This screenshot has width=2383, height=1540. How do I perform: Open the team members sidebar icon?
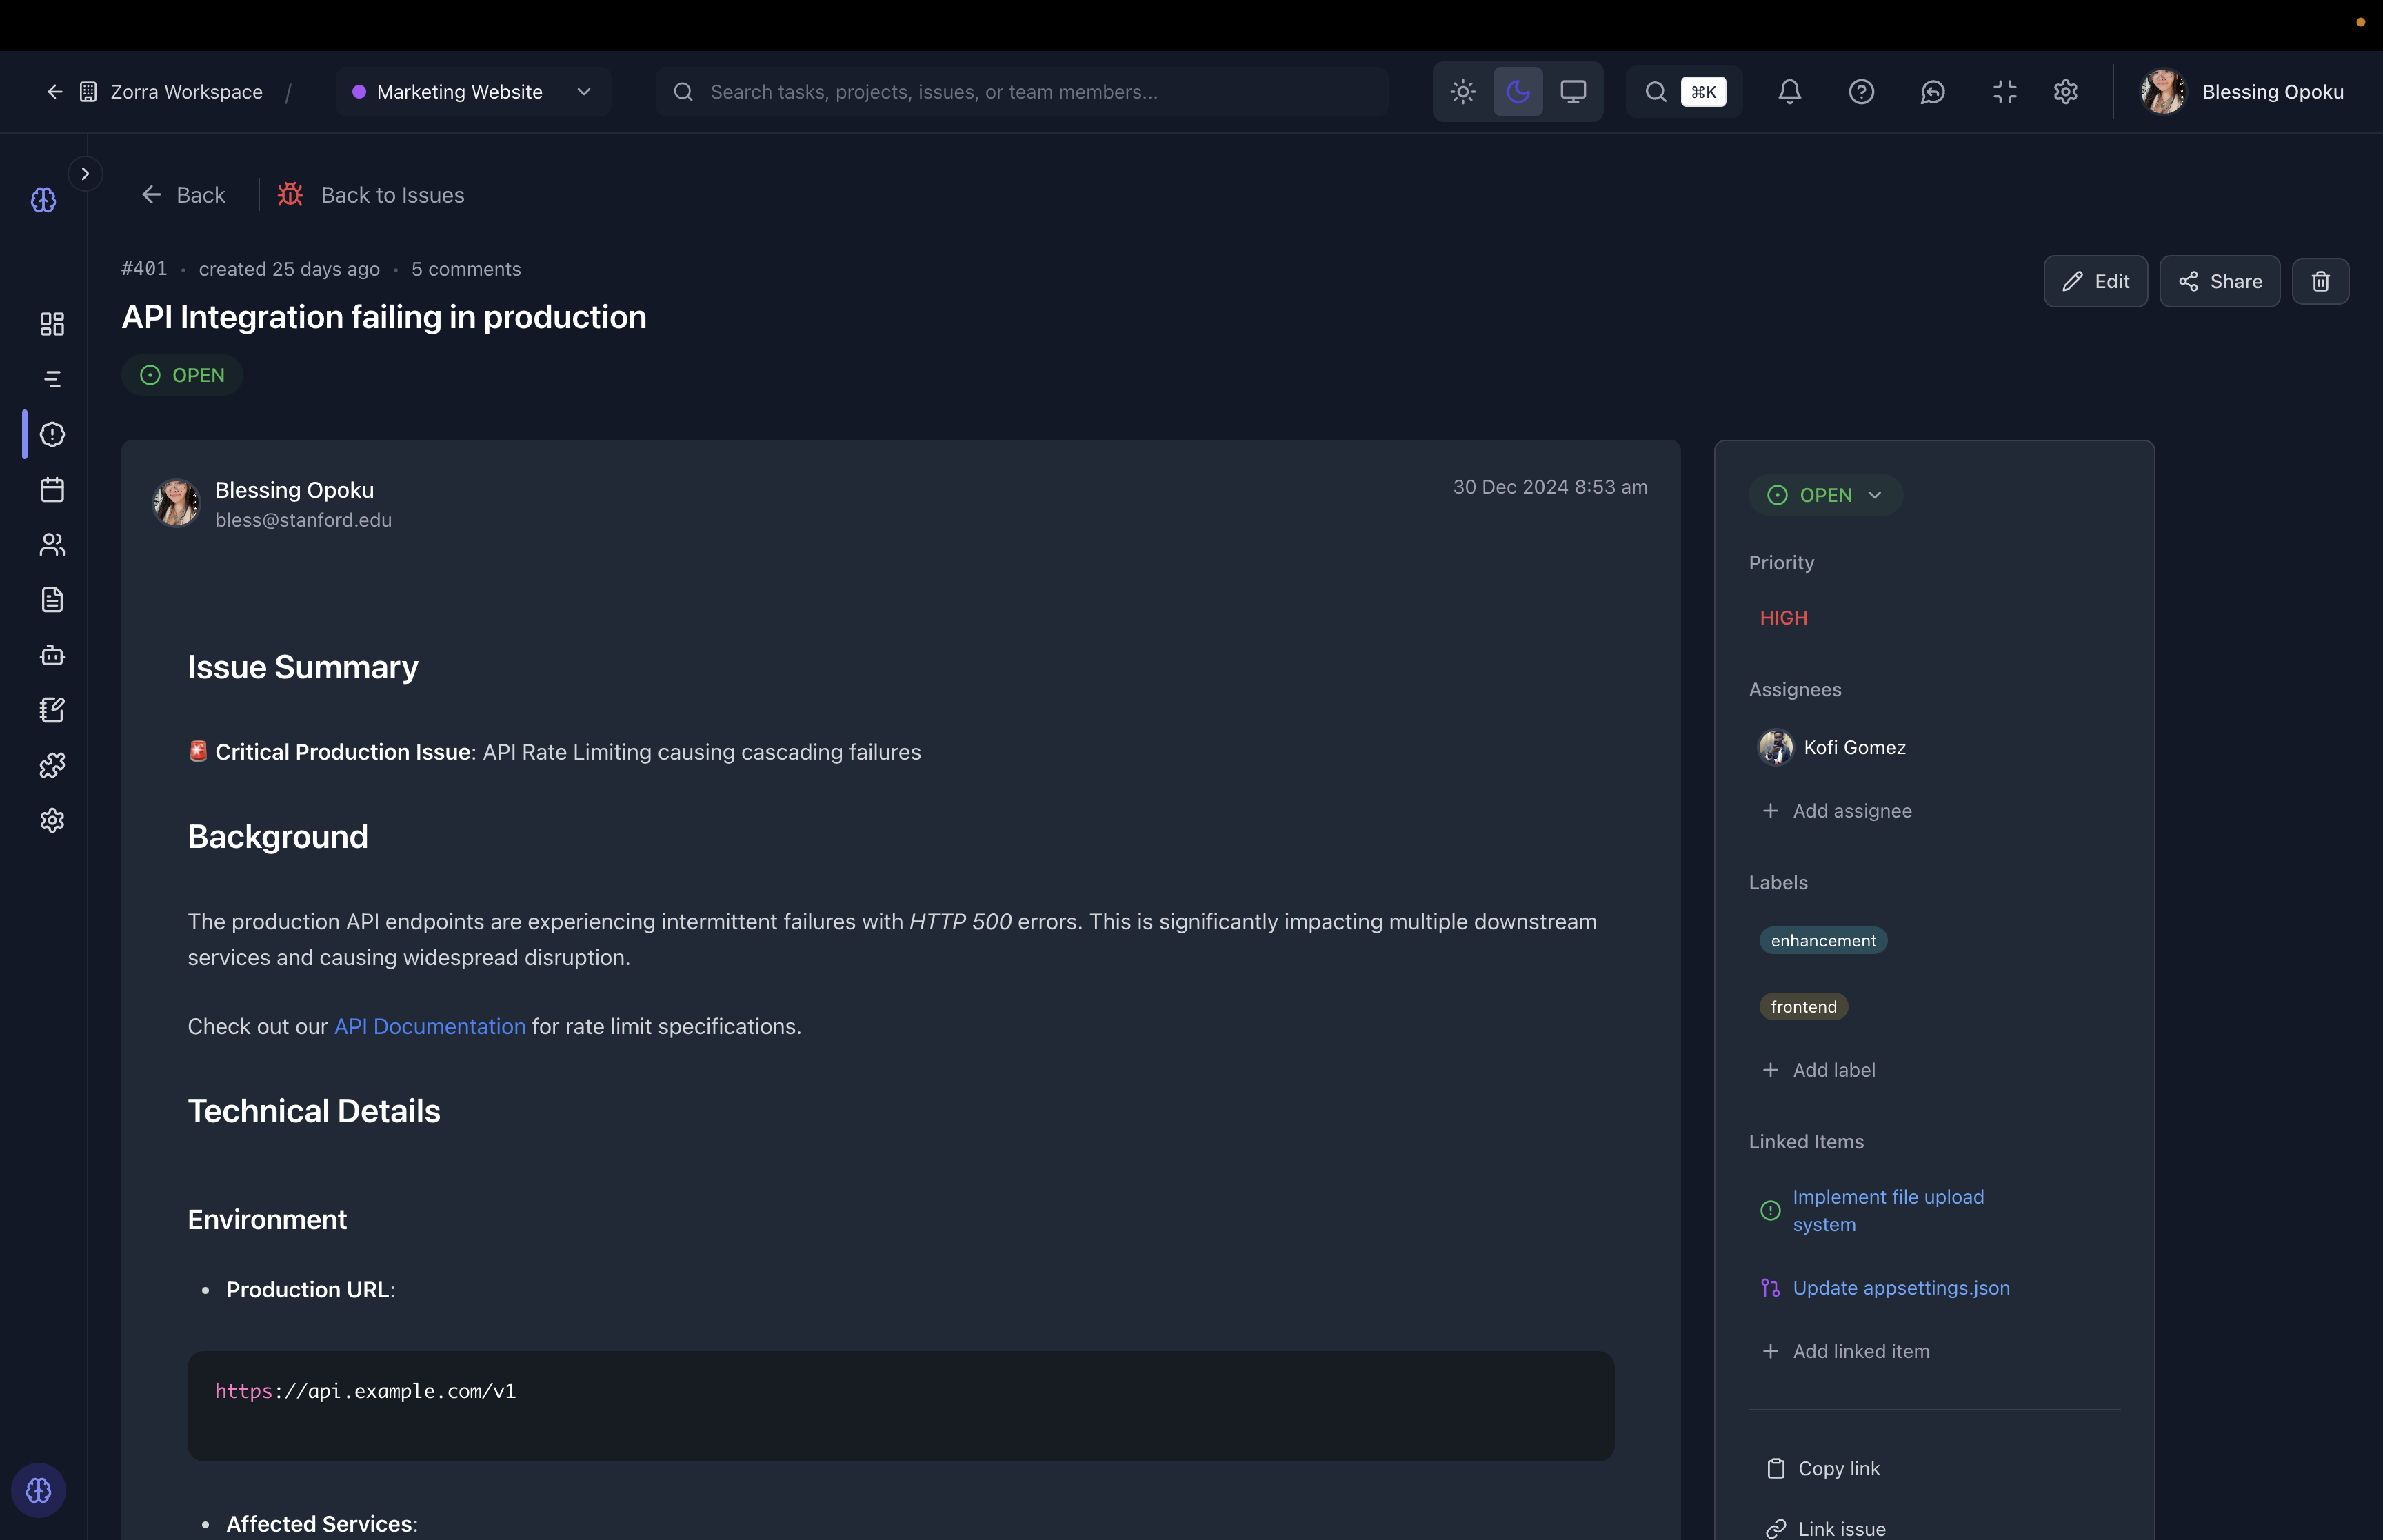tap(52, 544)
